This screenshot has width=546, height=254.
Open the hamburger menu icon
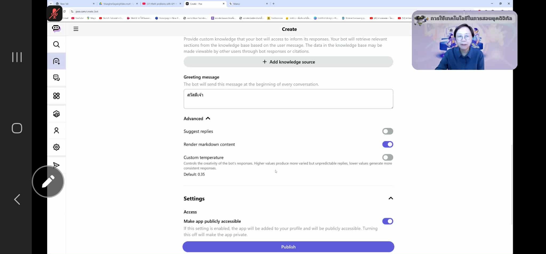pyautogui.click(x=76, y=29)
